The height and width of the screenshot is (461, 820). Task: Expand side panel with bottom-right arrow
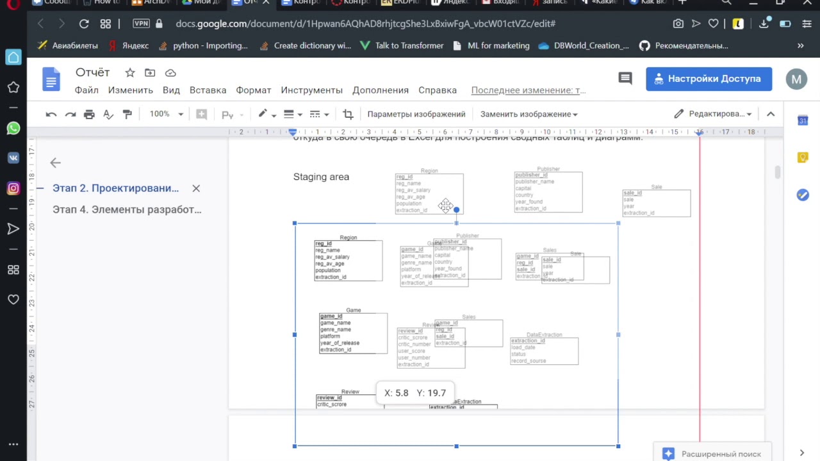[802, 453]
